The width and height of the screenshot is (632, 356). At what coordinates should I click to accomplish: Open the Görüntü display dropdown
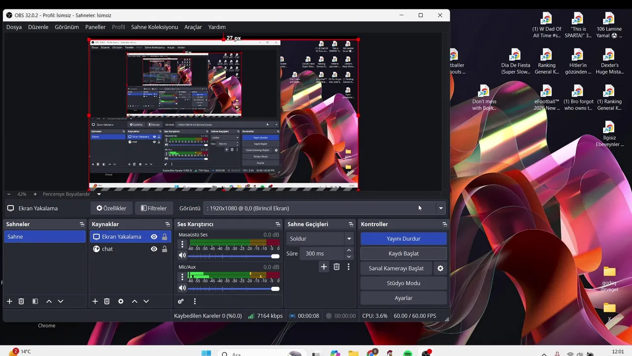324,208
